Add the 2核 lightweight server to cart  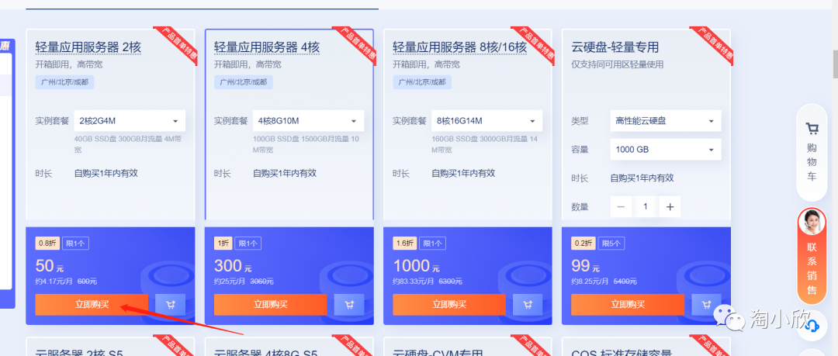click(171, 305)
